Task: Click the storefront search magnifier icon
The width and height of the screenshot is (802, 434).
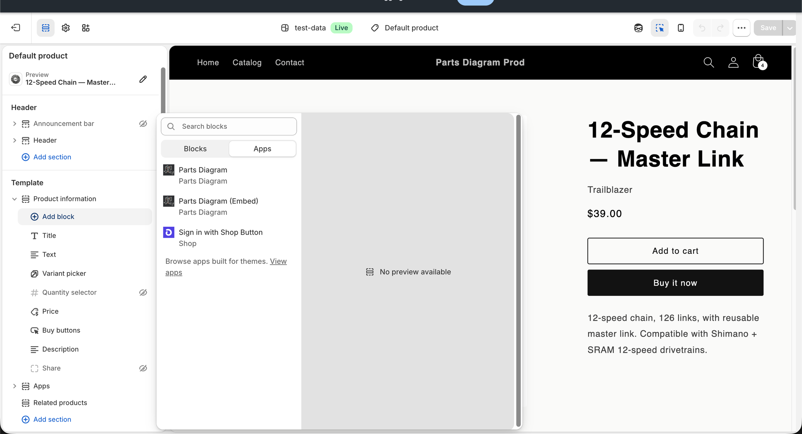Action: [708, 63]
